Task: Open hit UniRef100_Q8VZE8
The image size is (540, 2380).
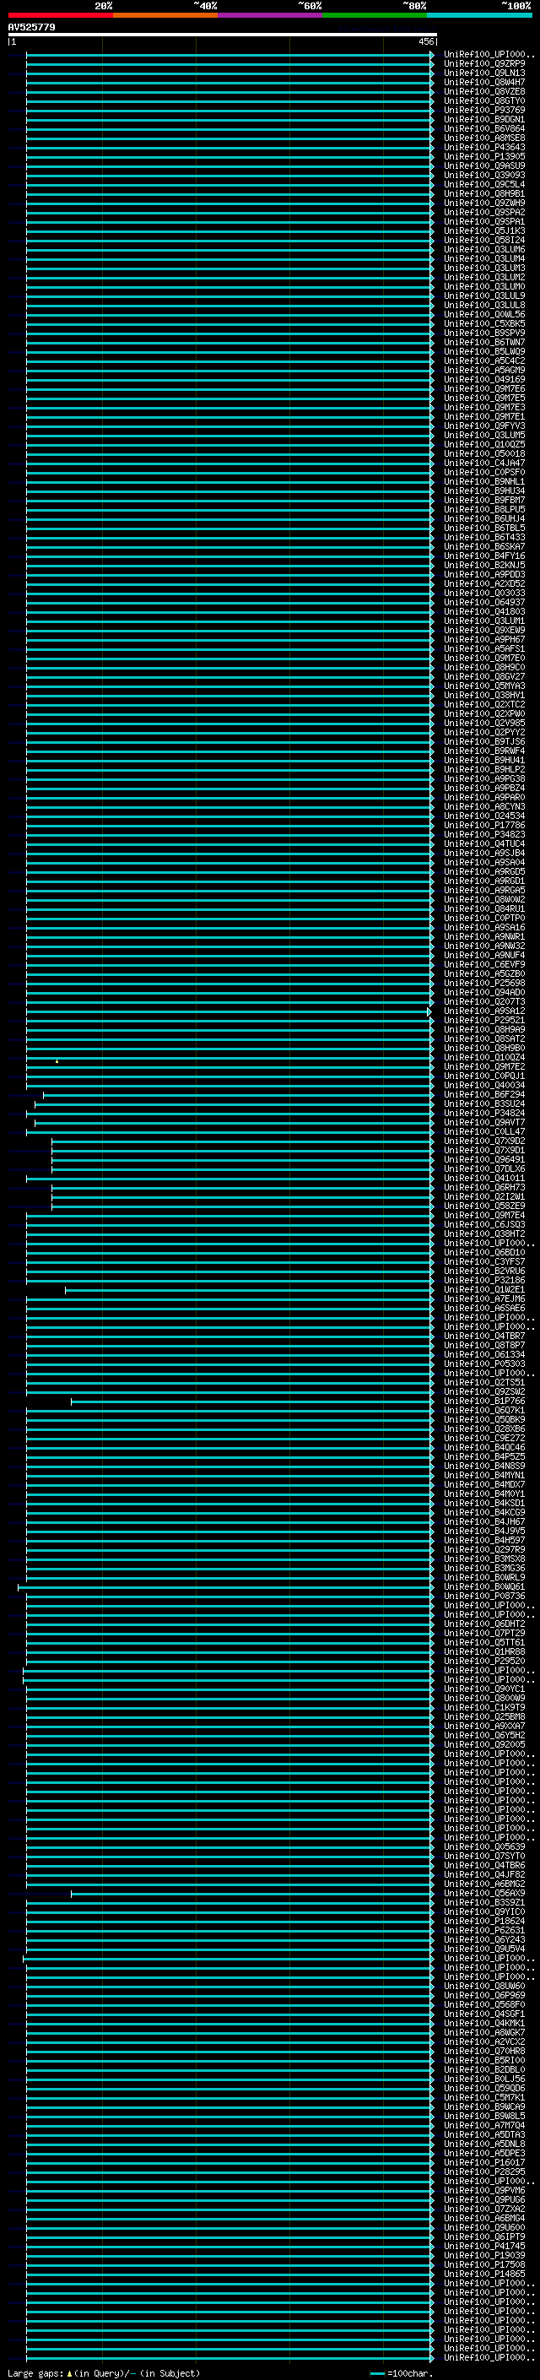Action: (x=484, y=91)
